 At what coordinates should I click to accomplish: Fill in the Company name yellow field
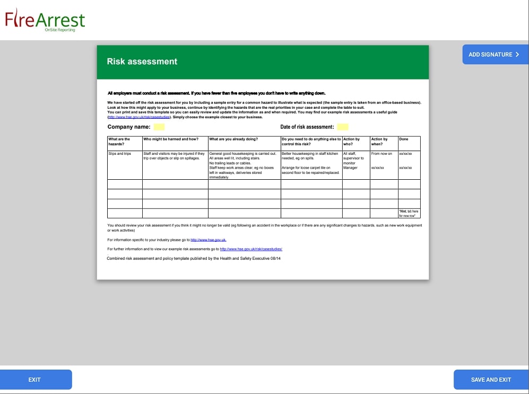[x=159, y=127]
